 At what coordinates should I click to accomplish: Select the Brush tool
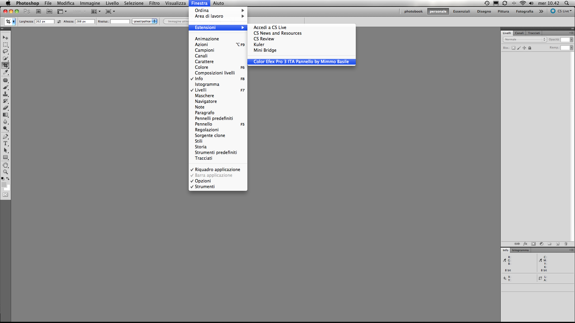5,87
